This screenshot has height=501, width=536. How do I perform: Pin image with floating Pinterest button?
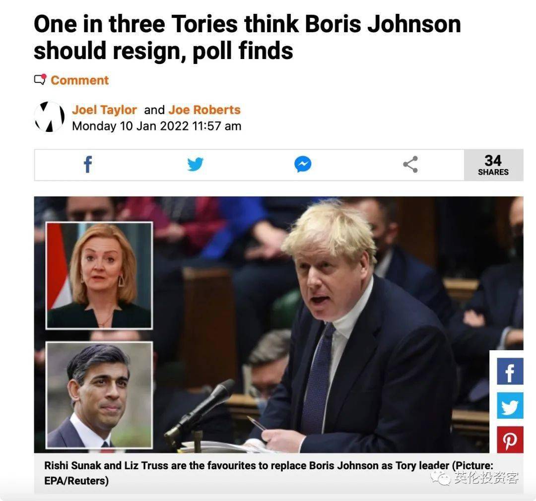click(x=510, y=440)
